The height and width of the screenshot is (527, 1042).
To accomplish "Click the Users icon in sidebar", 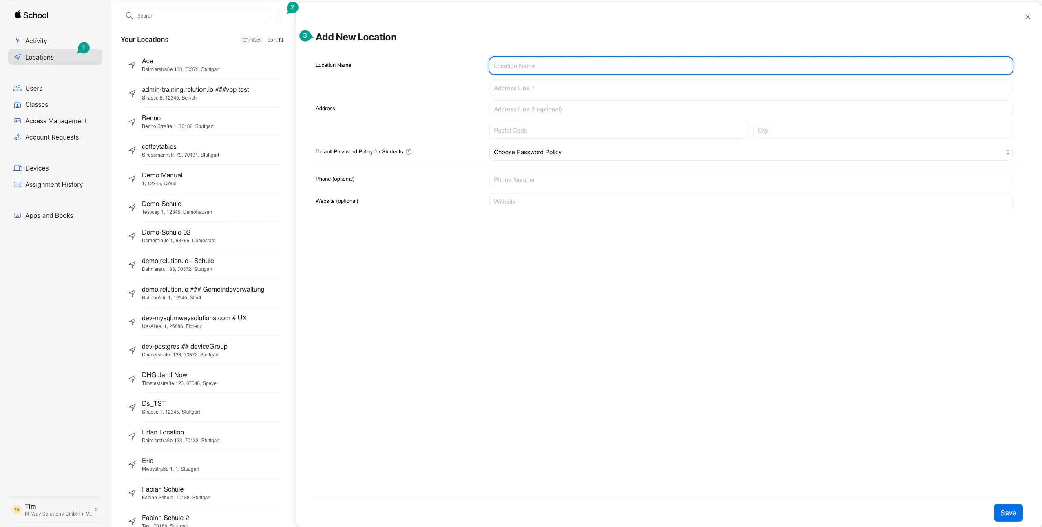I will point(18,88).
